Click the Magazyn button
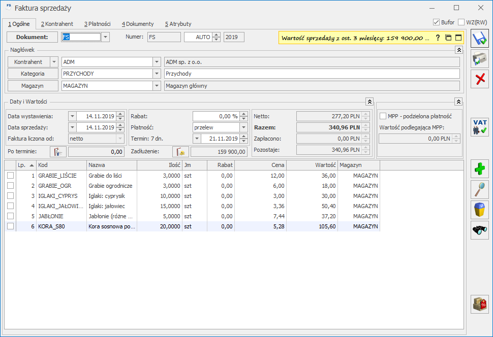 pyautogui.click(x=33, y=86)
